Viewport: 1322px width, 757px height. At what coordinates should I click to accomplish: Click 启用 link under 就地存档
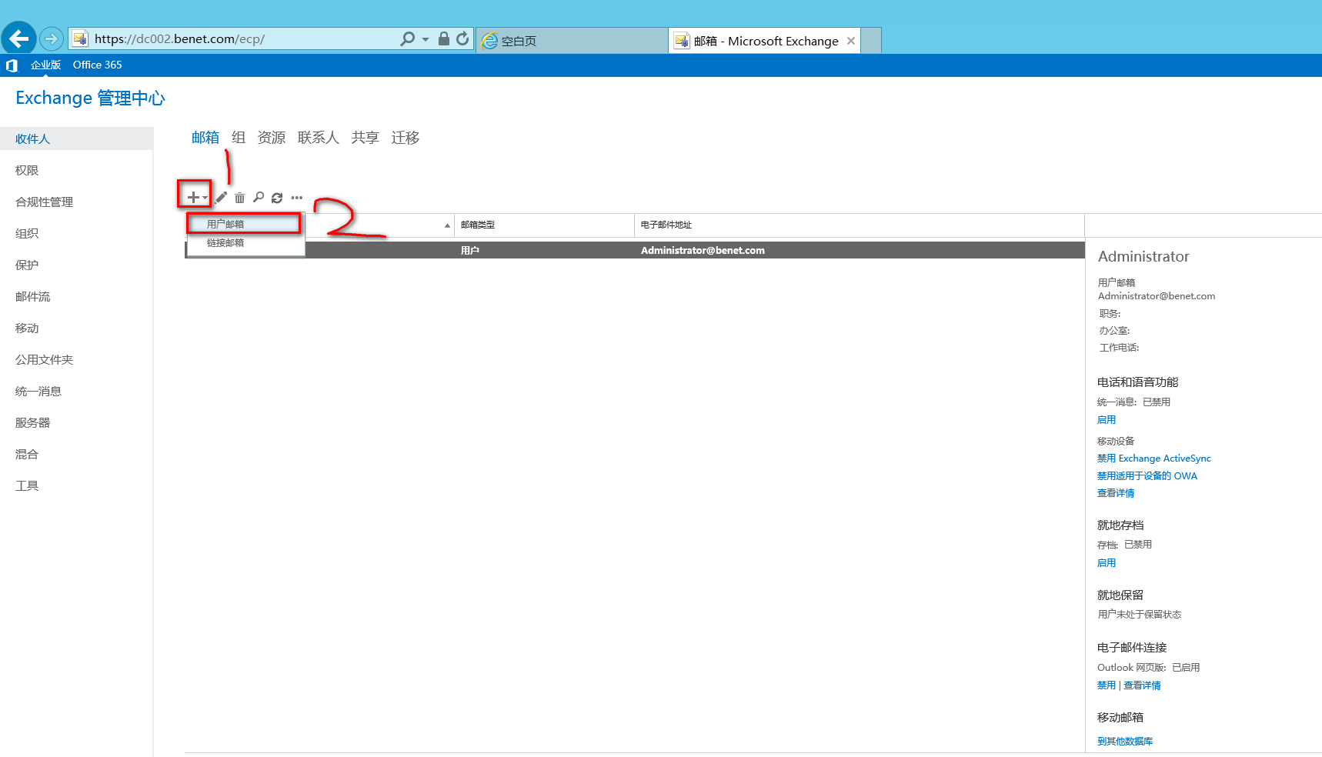tap(1107, 563)
